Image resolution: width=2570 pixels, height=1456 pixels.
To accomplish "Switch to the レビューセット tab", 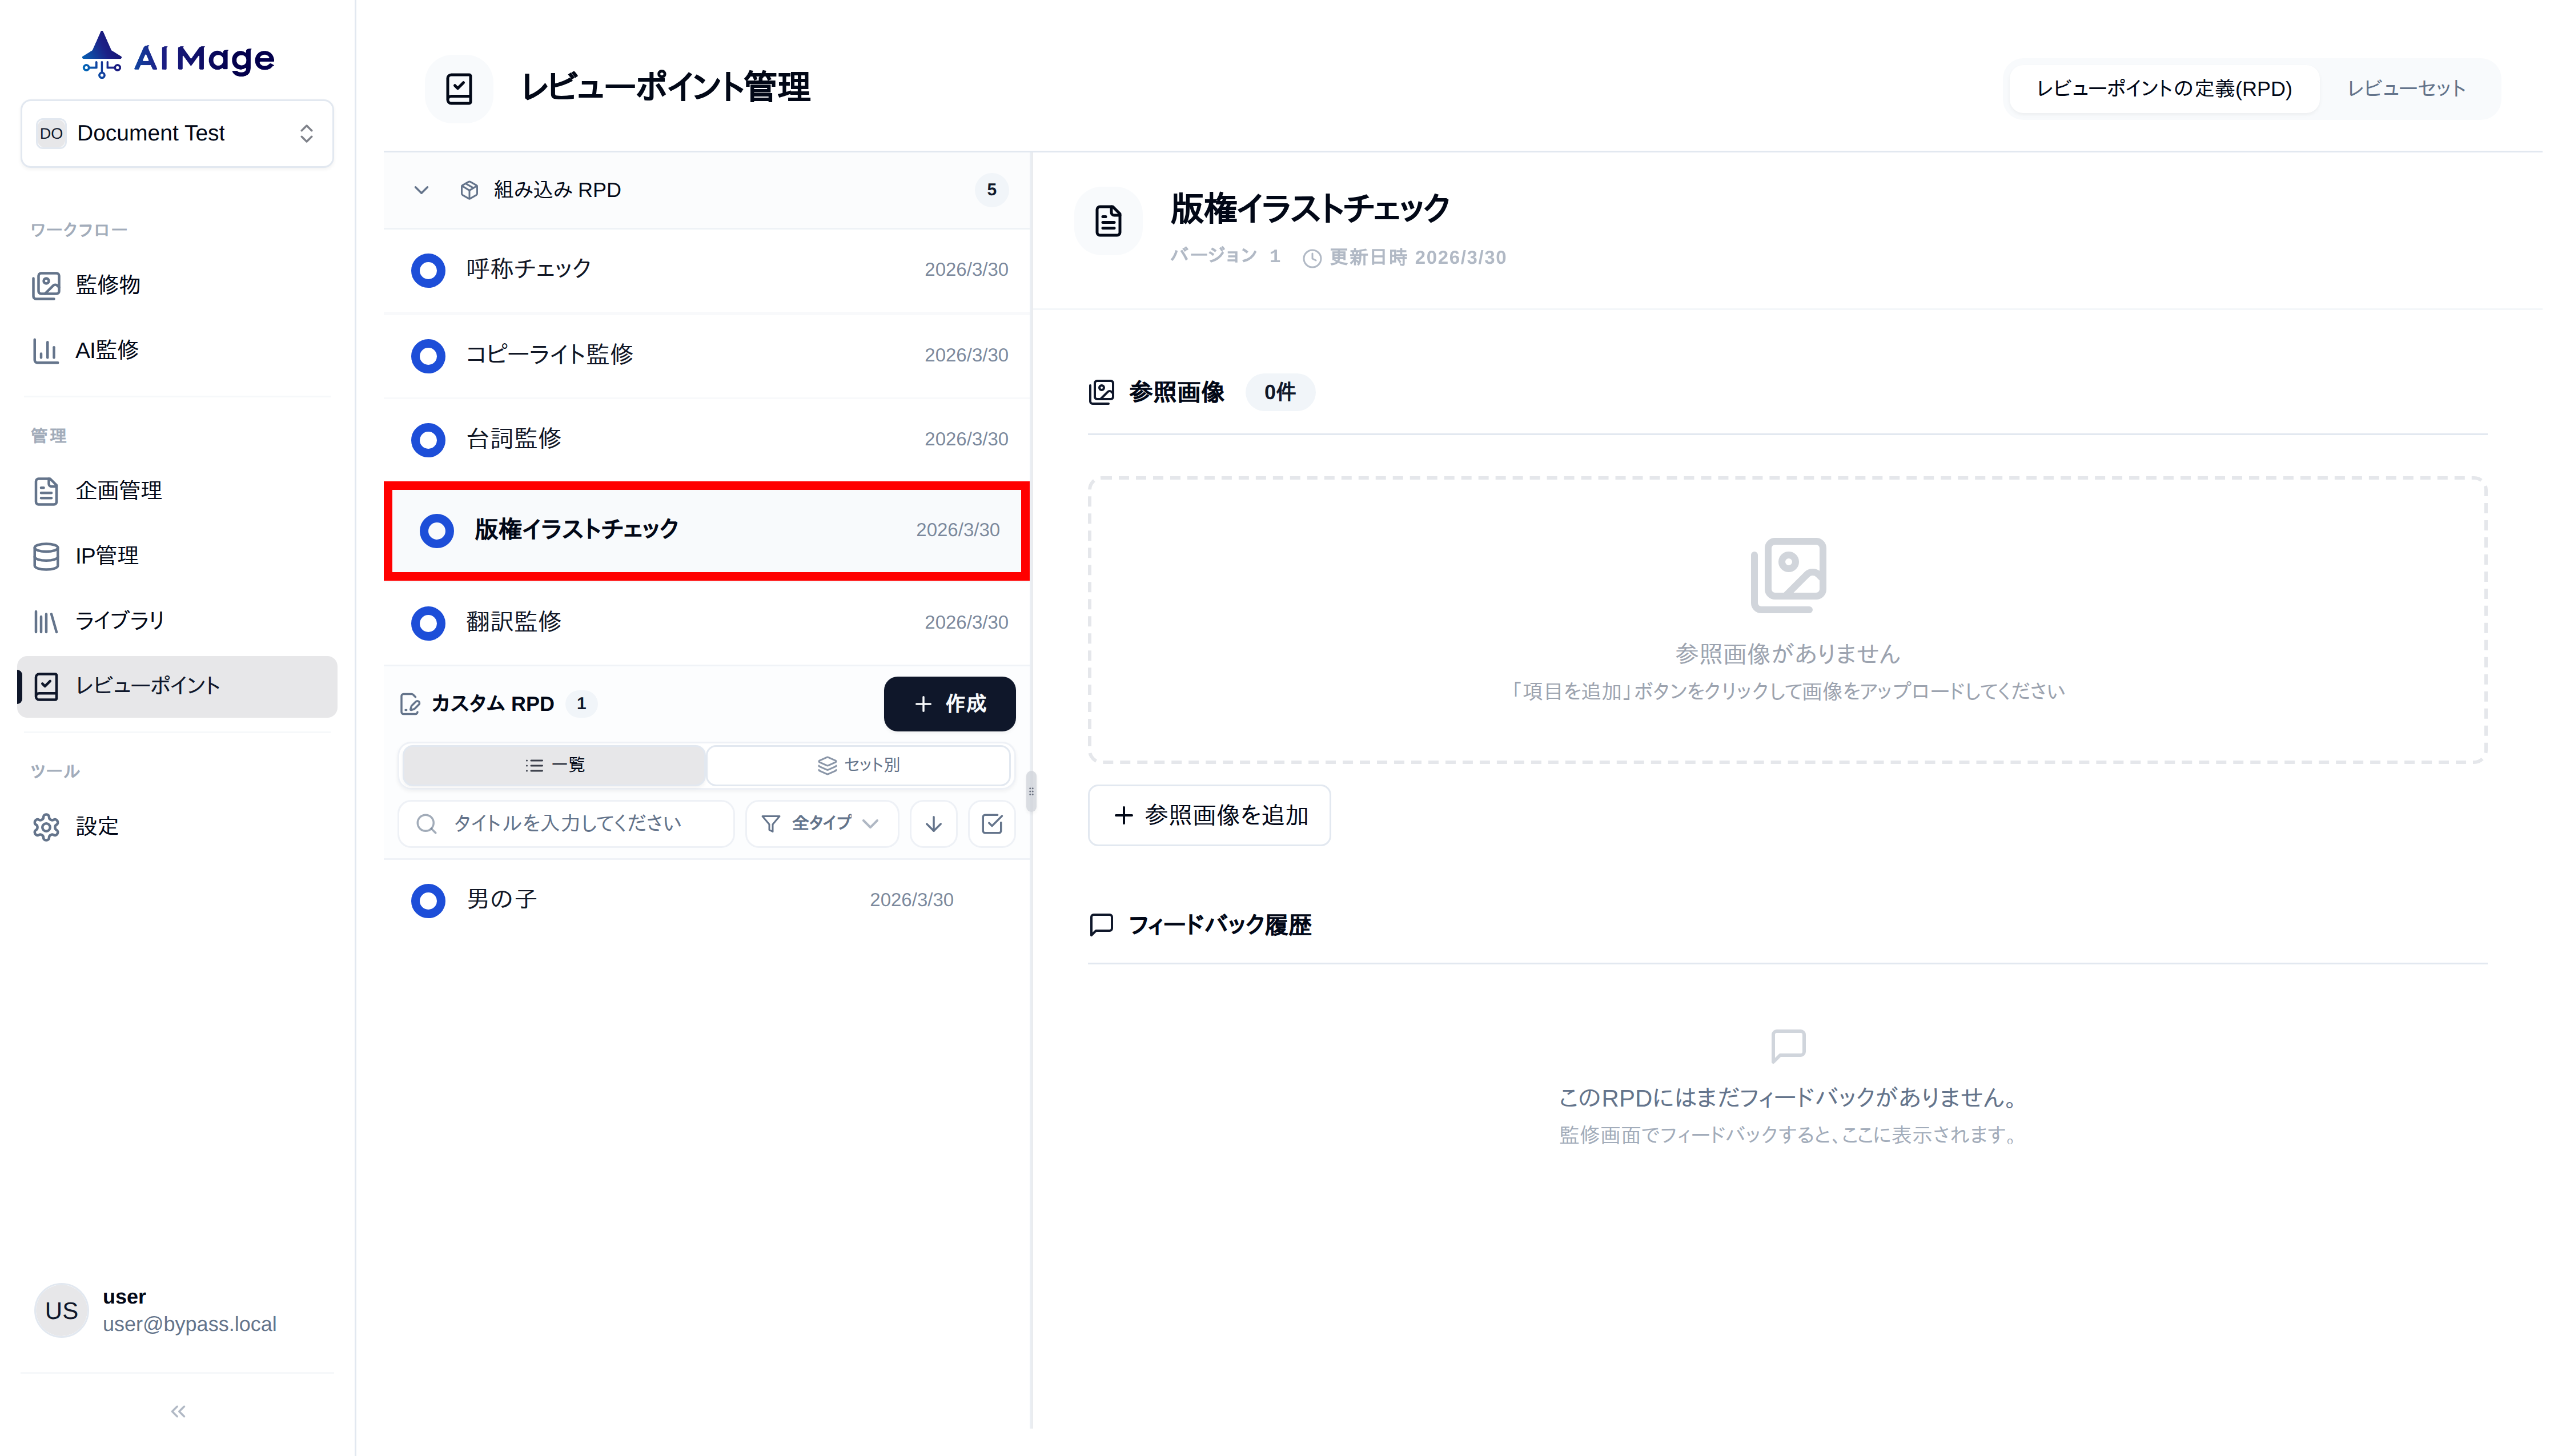I will pos(2407,88).
